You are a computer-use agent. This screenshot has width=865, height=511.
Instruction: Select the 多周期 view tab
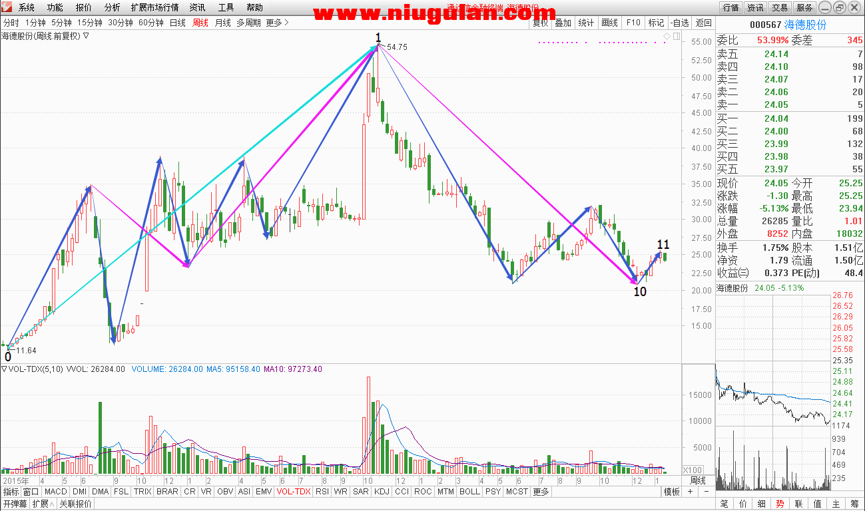tap(248, 23)
